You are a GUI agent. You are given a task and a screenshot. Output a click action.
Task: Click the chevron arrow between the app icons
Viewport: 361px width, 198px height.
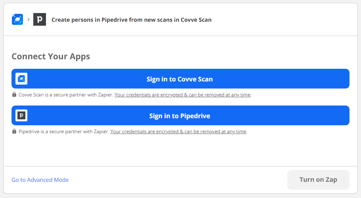(29, 19)
